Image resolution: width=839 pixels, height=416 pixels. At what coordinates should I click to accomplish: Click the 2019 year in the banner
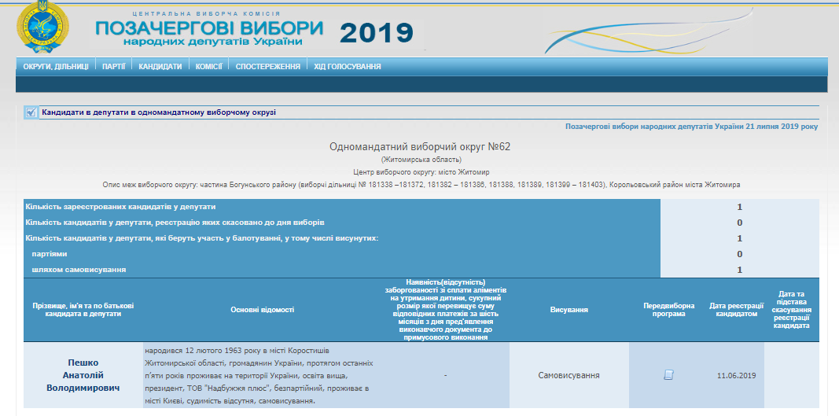pyautogui.click(x=376, y=32)
